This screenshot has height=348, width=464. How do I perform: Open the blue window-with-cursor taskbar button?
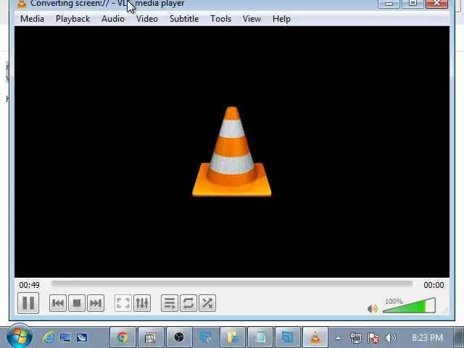tap(206, 337)
